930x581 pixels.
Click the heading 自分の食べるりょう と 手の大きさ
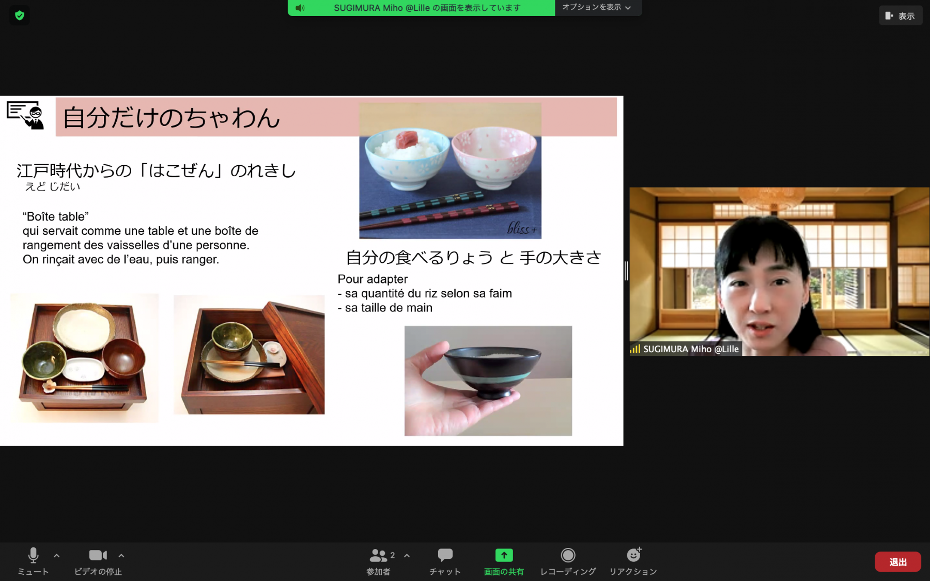pos(474,257)
